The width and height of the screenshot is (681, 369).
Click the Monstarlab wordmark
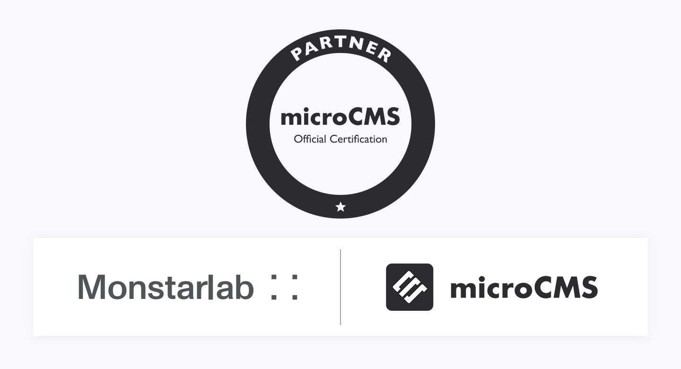pos(166,287)
